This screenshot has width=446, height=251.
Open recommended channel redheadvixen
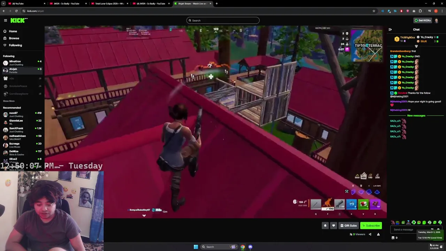[22, 137]
